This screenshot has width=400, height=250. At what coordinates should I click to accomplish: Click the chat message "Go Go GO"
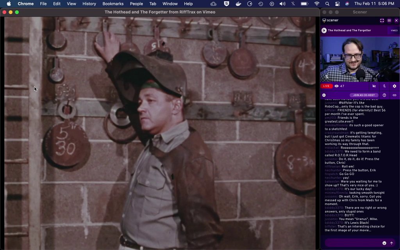[347, 174]
